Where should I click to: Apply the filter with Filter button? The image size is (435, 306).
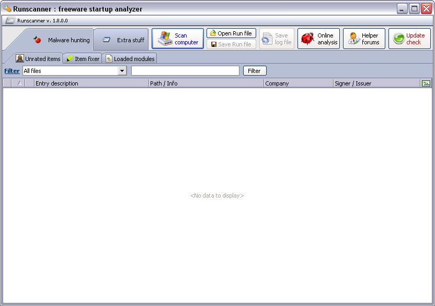(x=255, y=71)
